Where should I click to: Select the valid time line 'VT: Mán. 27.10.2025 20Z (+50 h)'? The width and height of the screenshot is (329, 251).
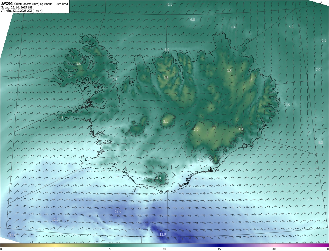[x=22, y=11]
